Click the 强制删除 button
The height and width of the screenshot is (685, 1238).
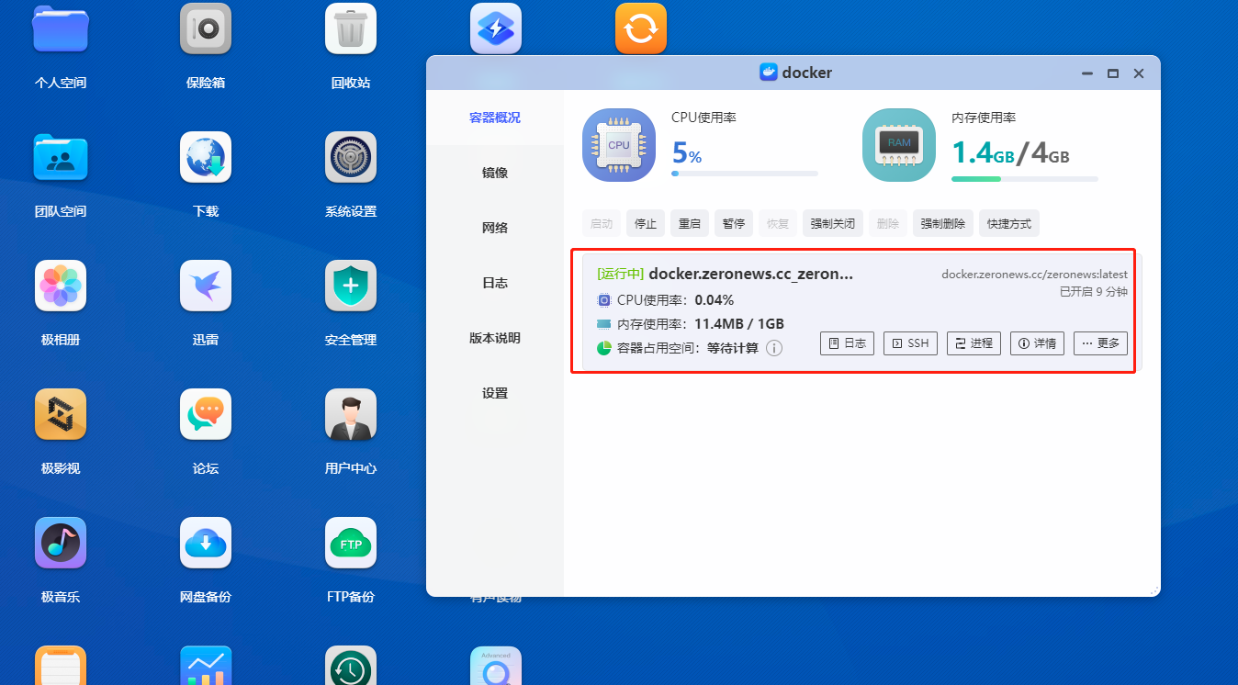coord(943,223)
